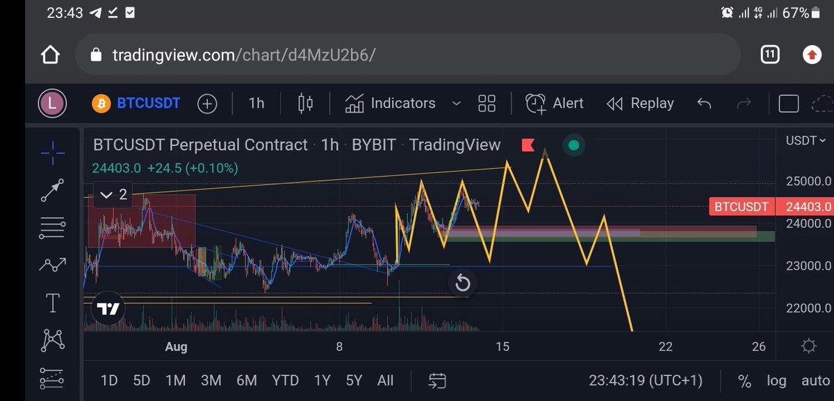Select the layout rectangle icon
This screenshot has height=401, width=834.
(788, 104)
